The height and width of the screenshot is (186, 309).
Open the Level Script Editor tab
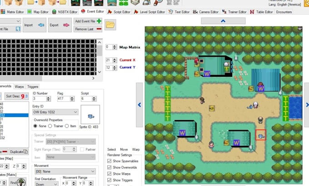coord(150,12)
